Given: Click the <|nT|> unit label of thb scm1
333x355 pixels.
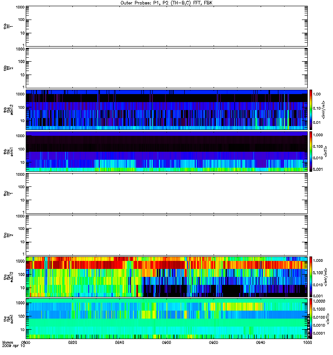Looking at the screenshot, I should tap(326, 151).
